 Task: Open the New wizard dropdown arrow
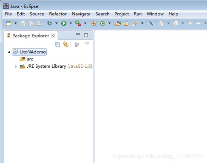click(x=16, y=23)
